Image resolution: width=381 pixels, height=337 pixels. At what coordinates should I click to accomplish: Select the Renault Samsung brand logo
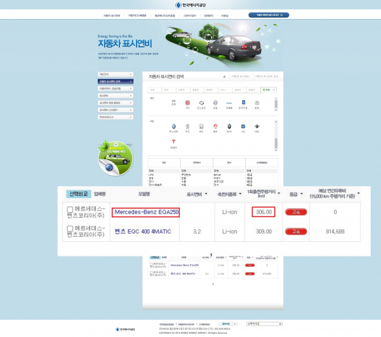[x=201, y=103]
